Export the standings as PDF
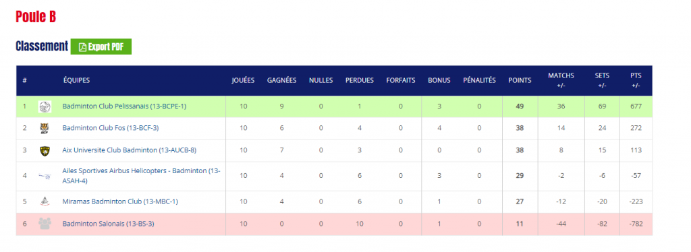This screenshot has width=691, height=252. [x=101, y=47]
